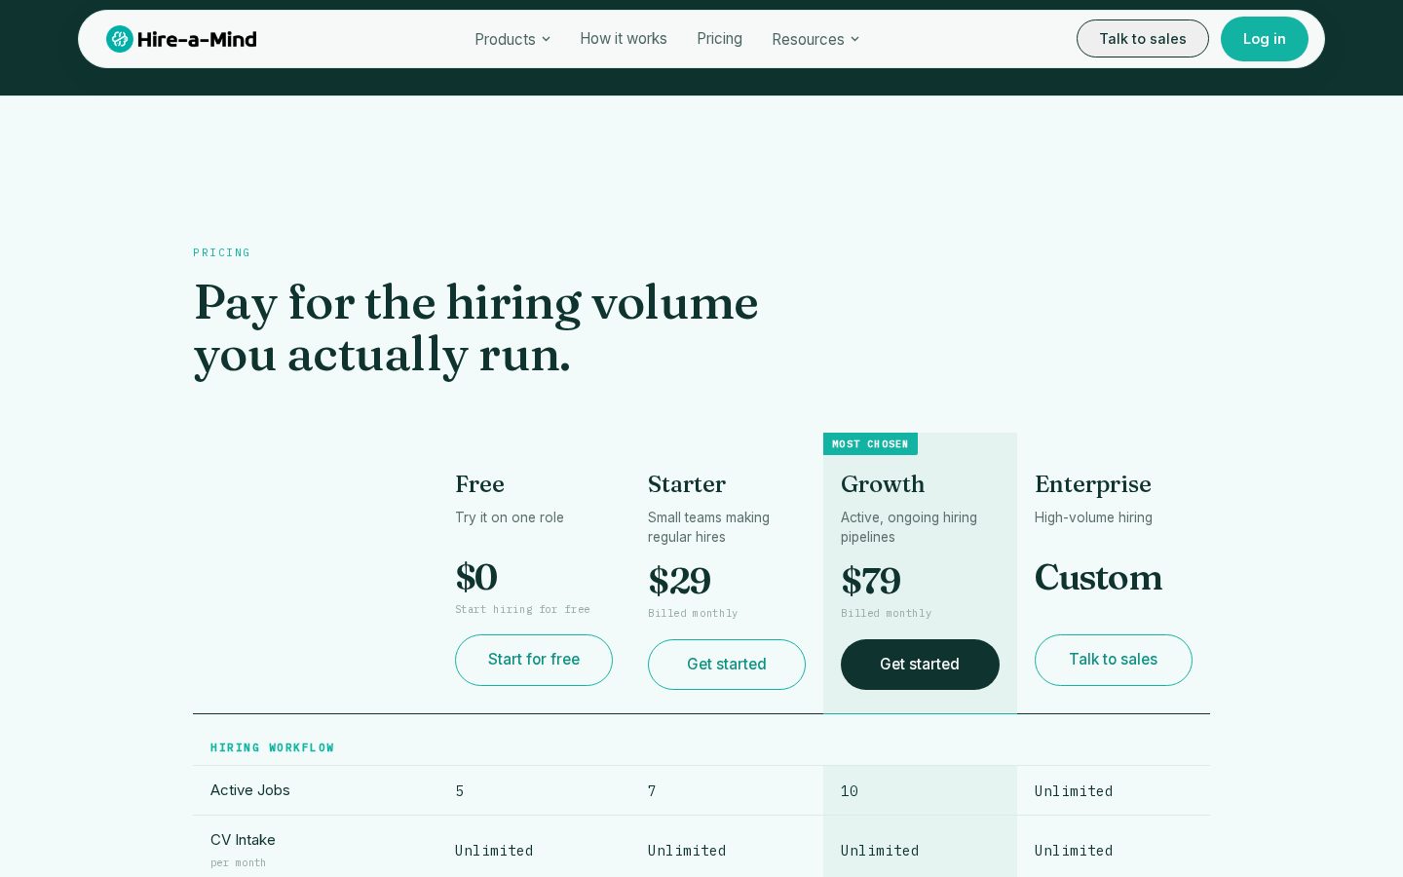The image size is (1403, 877).
Task: Click the $0 price
Action: (x=476, y=578)
